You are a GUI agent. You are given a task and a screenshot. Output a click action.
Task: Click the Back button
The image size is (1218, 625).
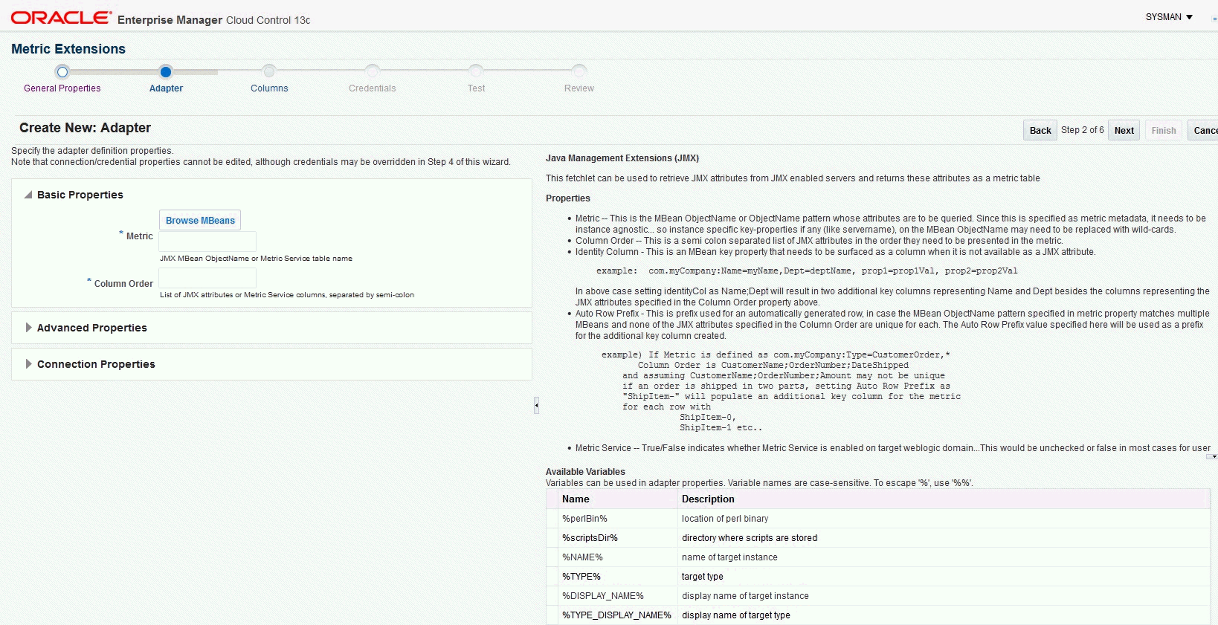tap(1040, 130)
